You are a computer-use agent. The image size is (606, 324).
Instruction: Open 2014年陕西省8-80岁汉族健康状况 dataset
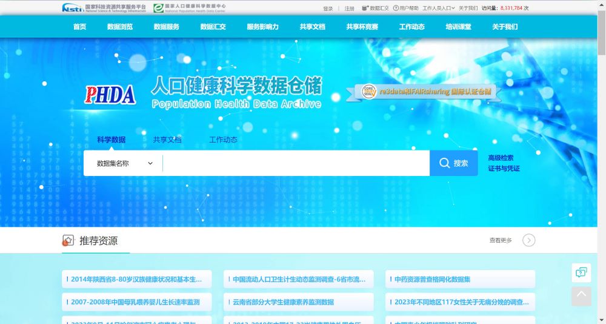[137, 279]
